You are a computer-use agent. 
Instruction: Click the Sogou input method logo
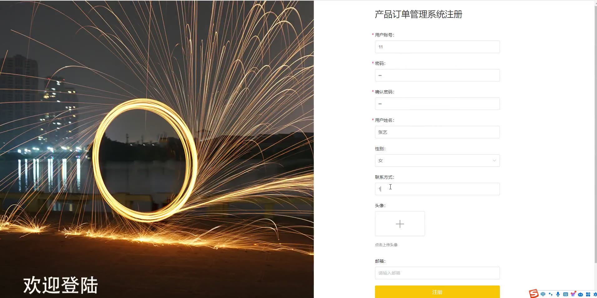point(534,294)
